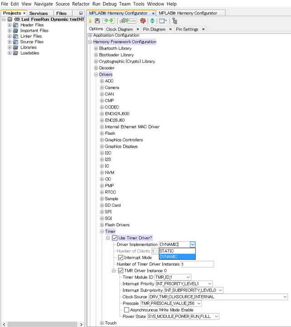Image resolution: width=291 pixels, height=327 pixels.
Task: Toggle the TMR Driver Instance 0 checkbox
Action: pos(120,271)
